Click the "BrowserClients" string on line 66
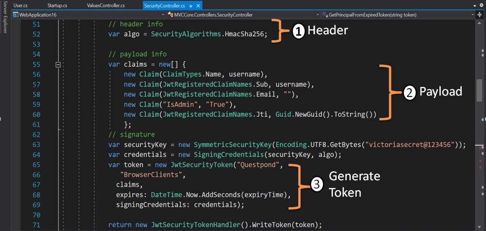 [x=151, y=175]
